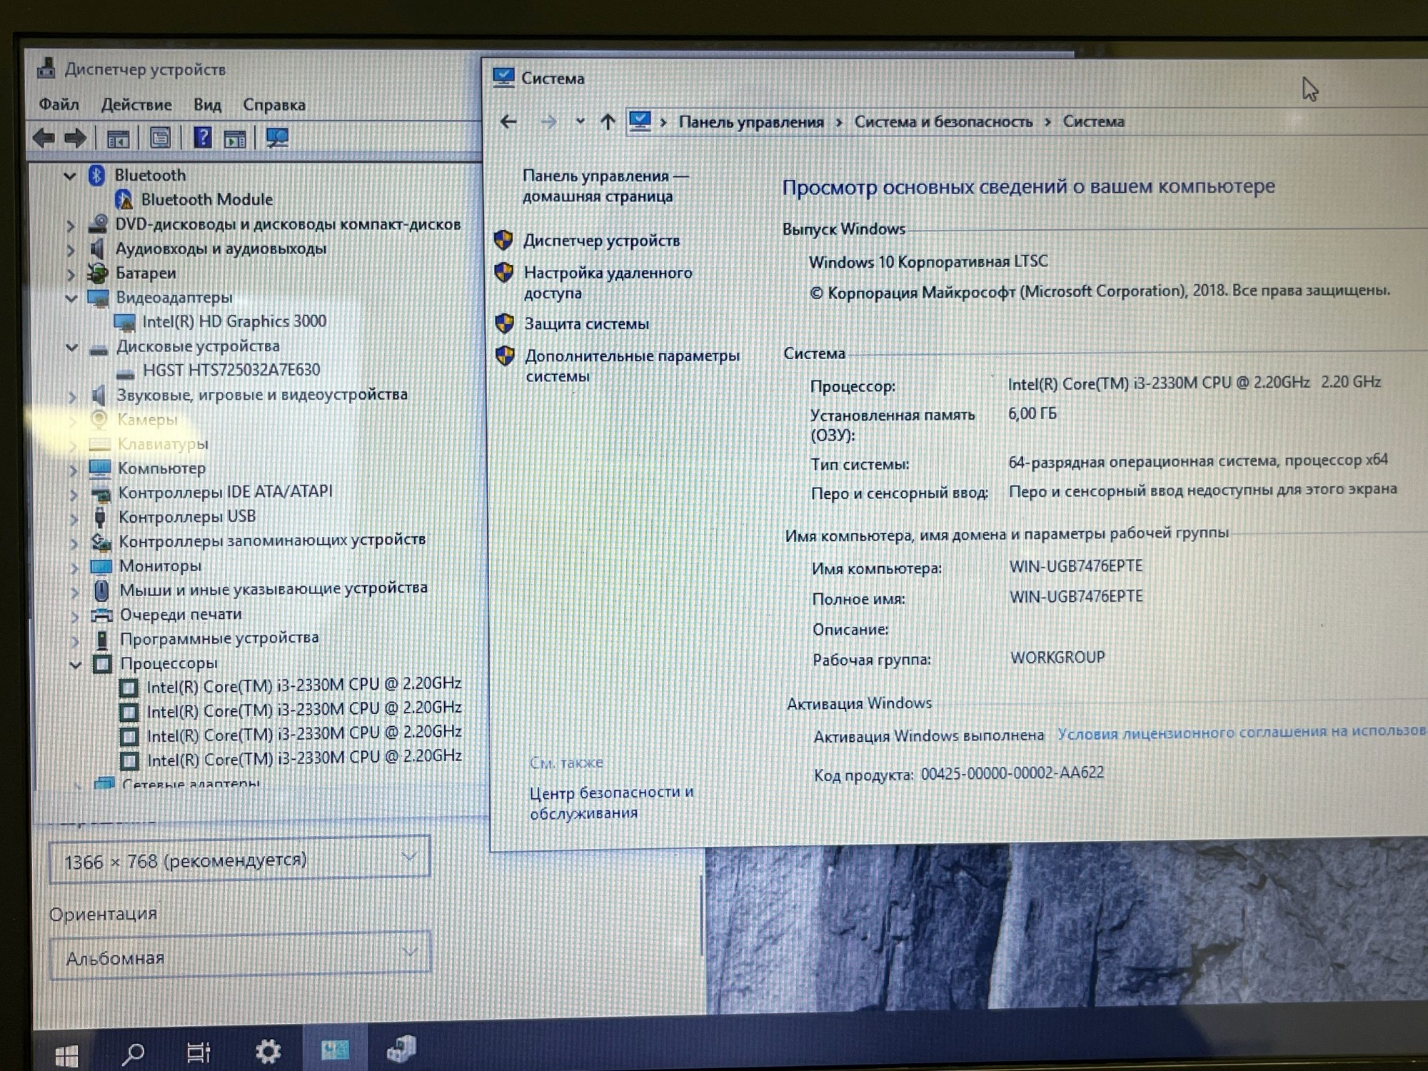This screenshot has height=1071, width=1428.
Task: Expand DVD-дисководы и дисководы компакт-дисков node
Action: tap(70, 226)
